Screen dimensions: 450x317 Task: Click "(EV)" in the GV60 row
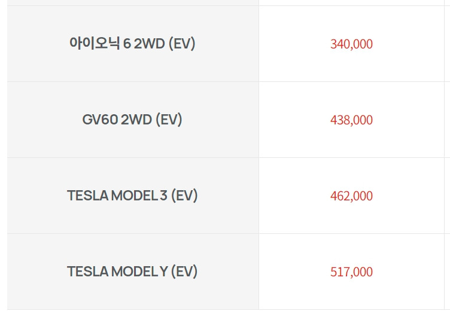coord(169,120)
